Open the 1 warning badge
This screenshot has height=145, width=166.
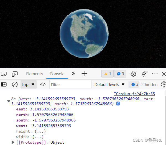point(108,74)
